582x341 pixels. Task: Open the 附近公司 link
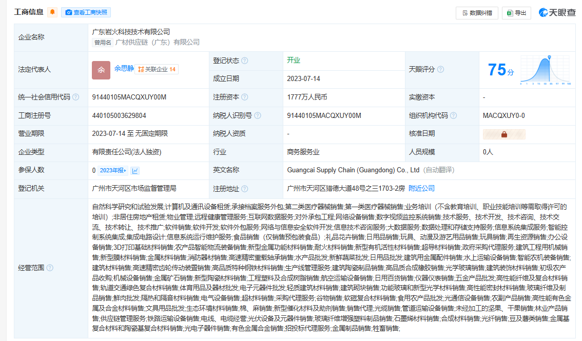pyautogui.click(x=421, y=188)
